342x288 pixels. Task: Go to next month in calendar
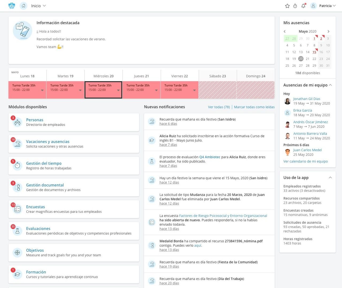(328, 31)
